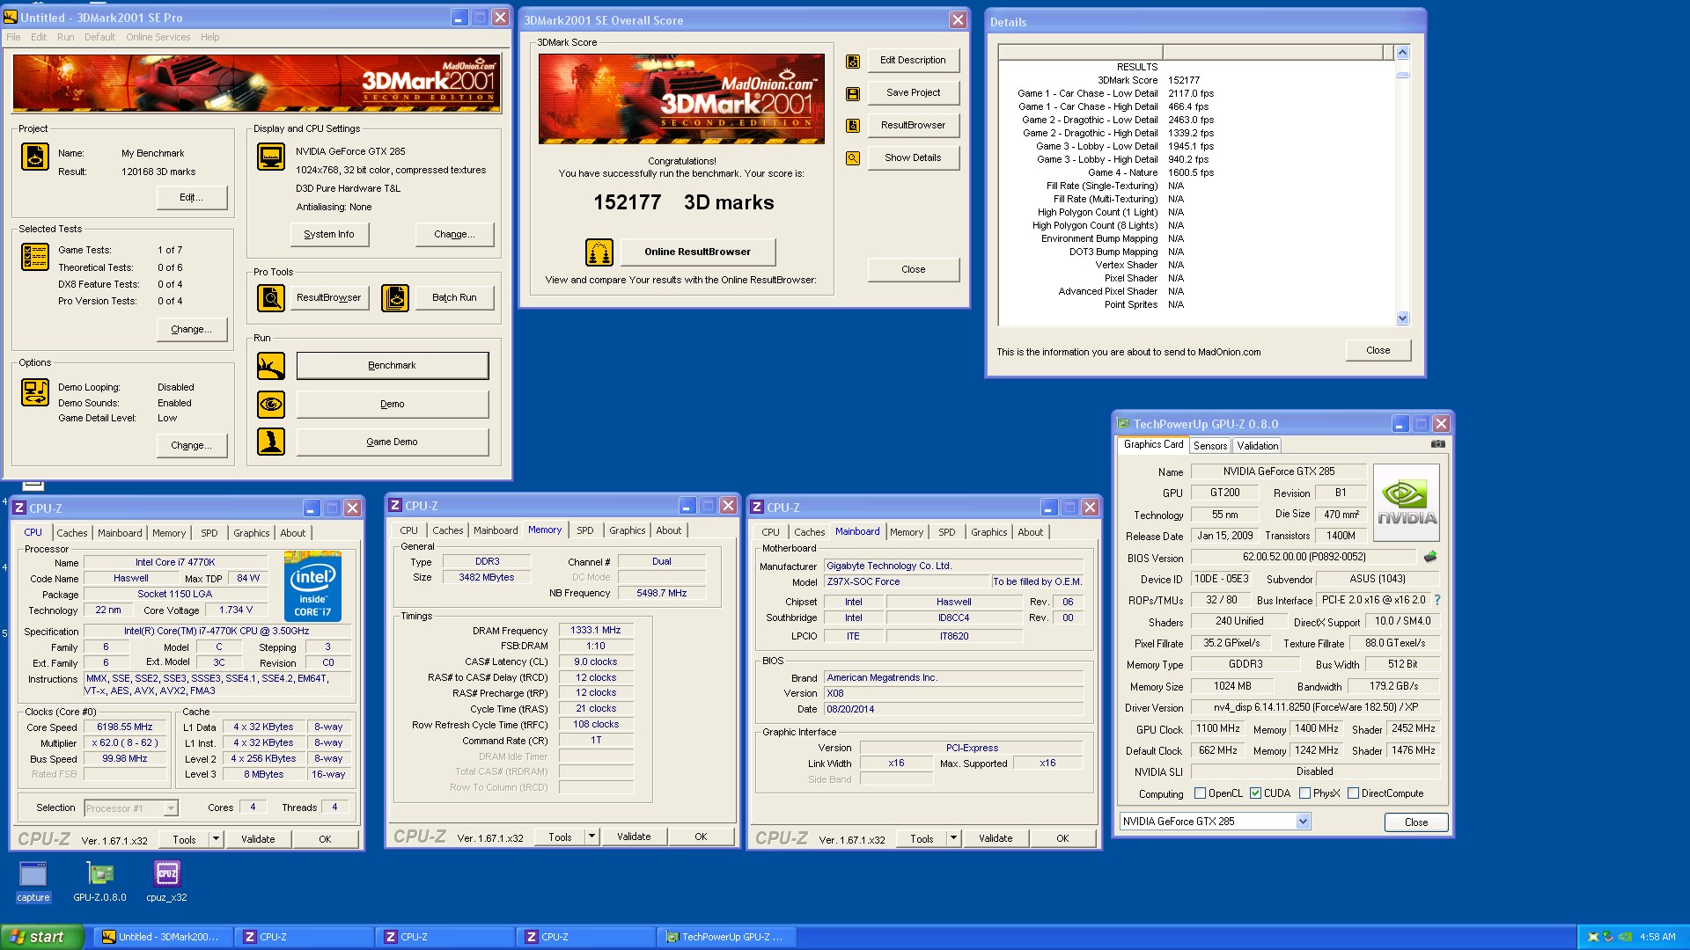Click the ResultBrowser icon in Overall Score window
This screenshot has height=950, width=1690.
[x=853, y=126]
